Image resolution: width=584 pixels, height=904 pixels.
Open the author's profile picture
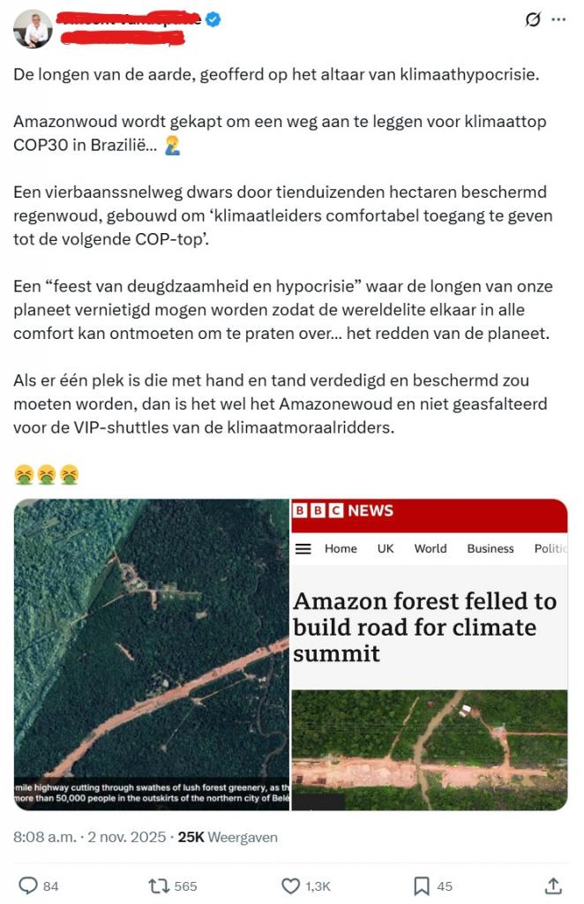point(33,29)
